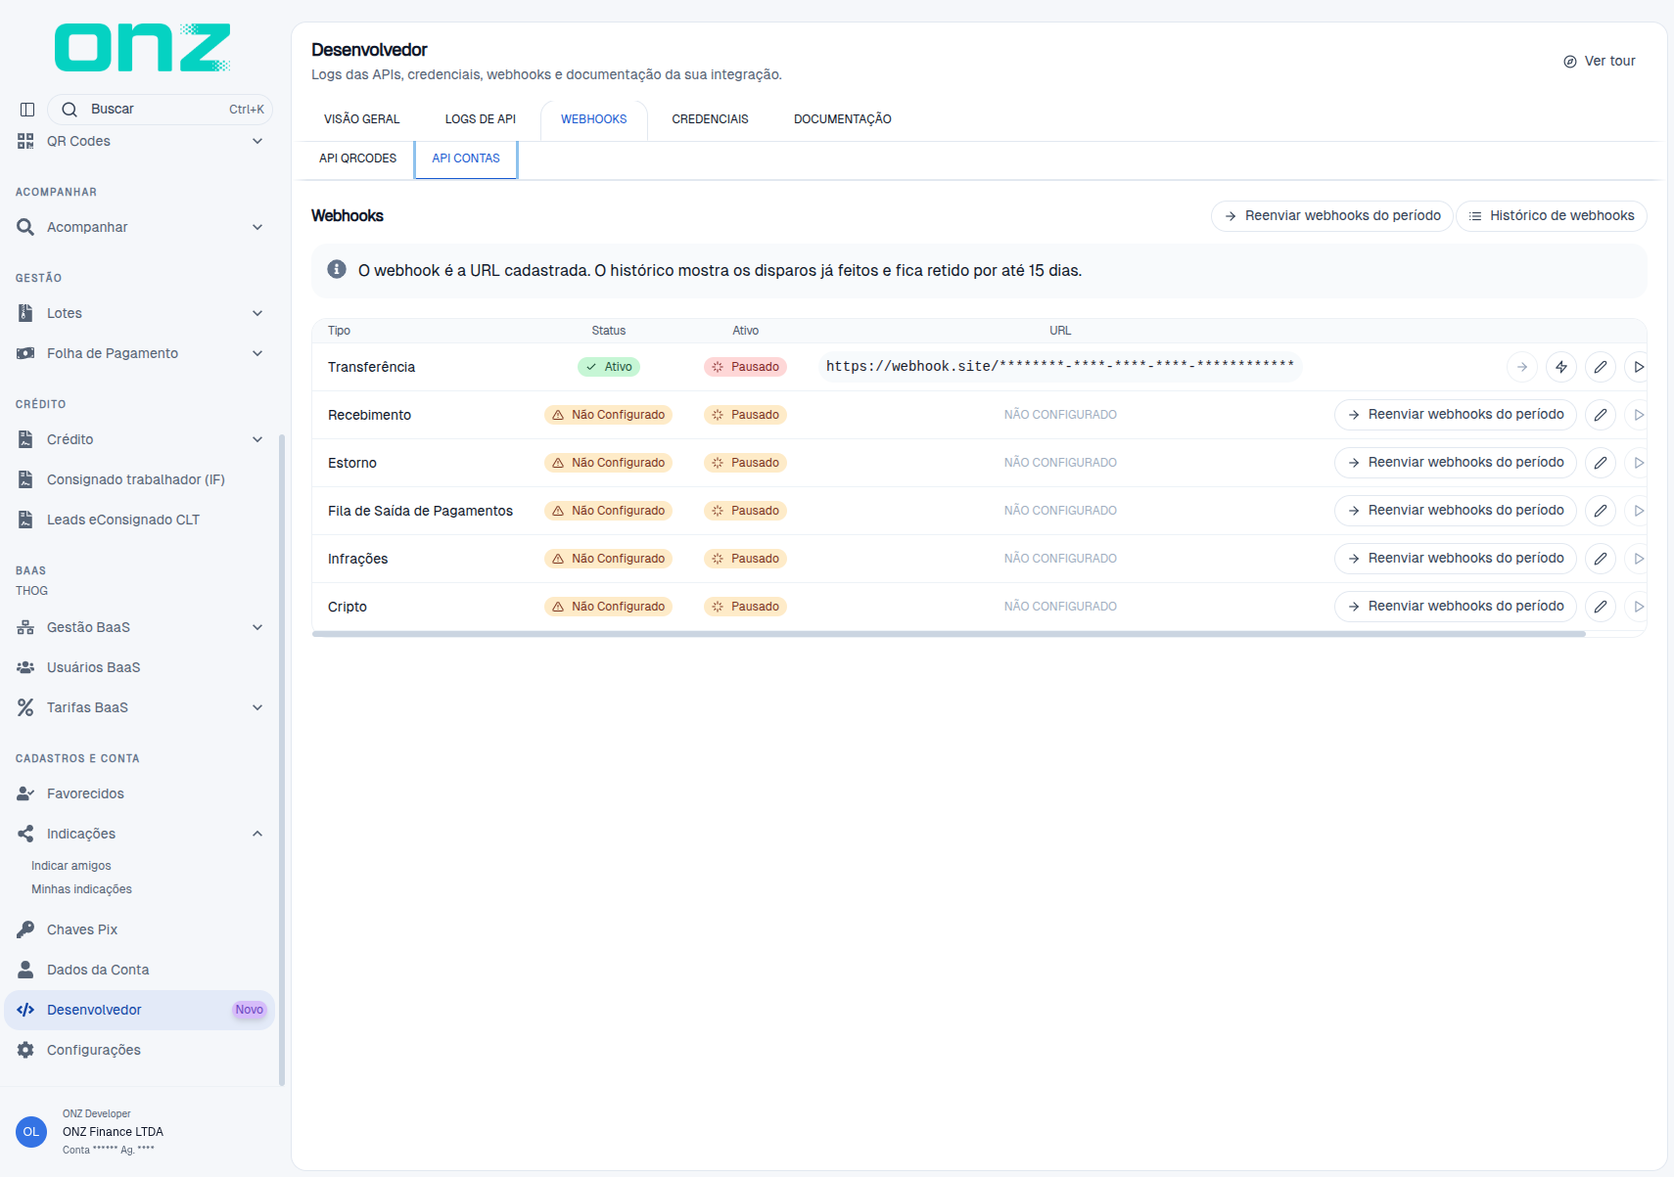
Task: Select API Contas sub-tab
Action: pyautogui.click(x=466, y=158)
